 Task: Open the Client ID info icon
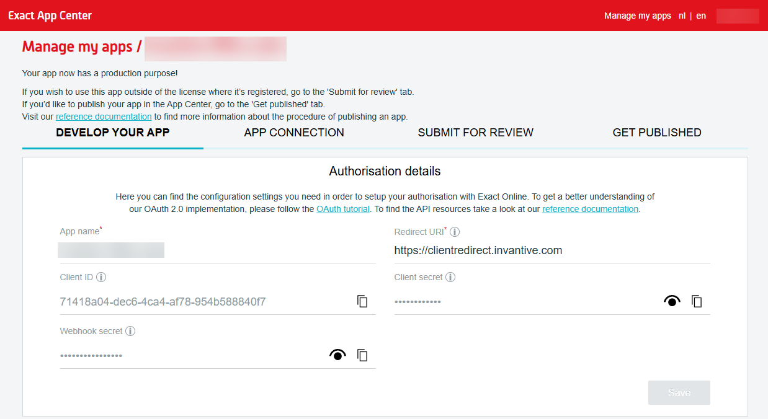coord(101,277)
